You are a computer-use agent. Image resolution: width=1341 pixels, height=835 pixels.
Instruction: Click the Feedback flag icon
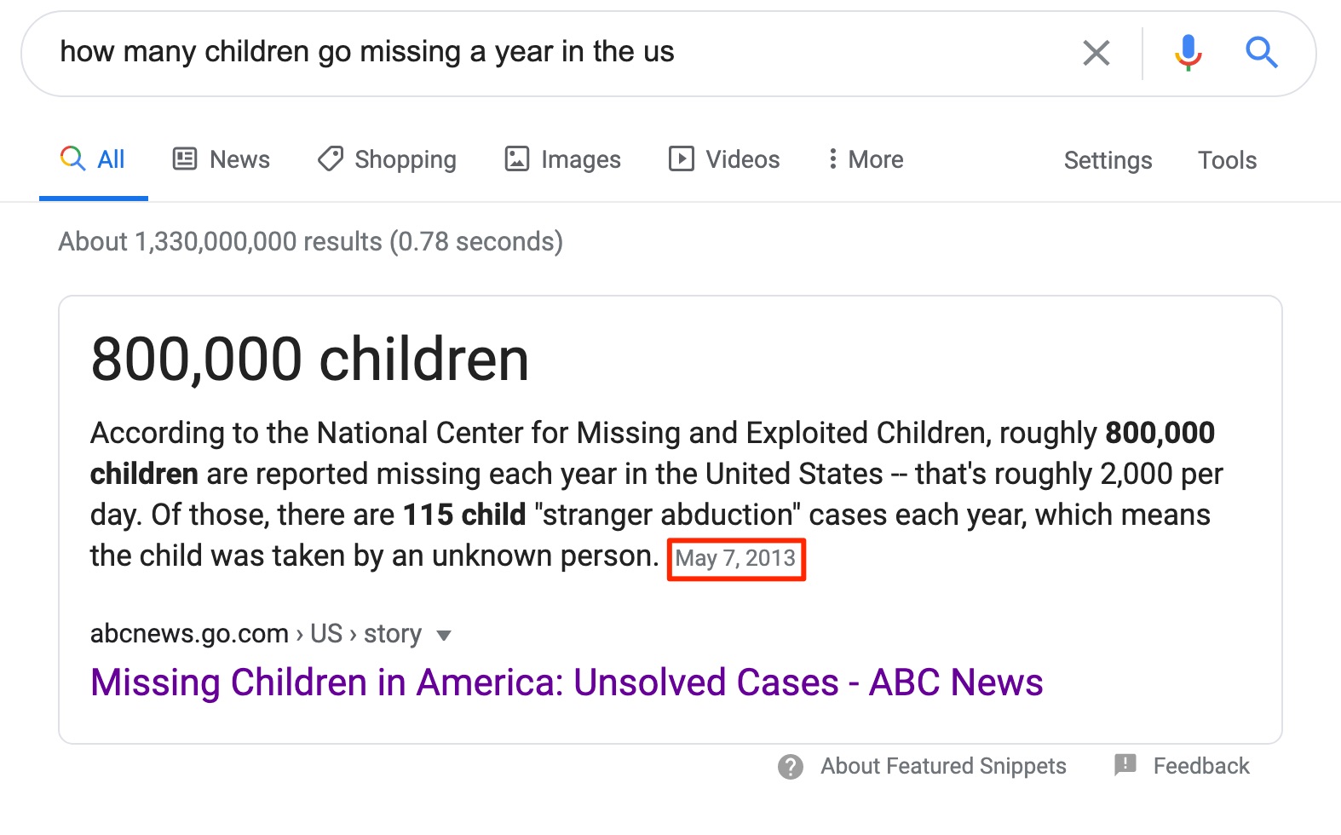(x=1125, y=764)
